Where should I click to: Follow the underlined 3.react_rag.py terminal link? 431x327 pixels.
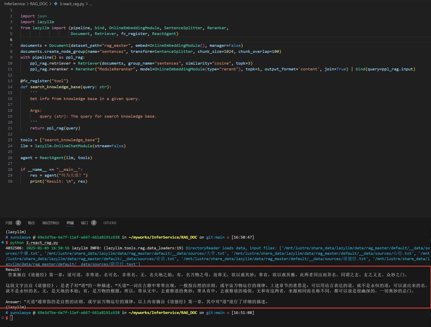42,243
